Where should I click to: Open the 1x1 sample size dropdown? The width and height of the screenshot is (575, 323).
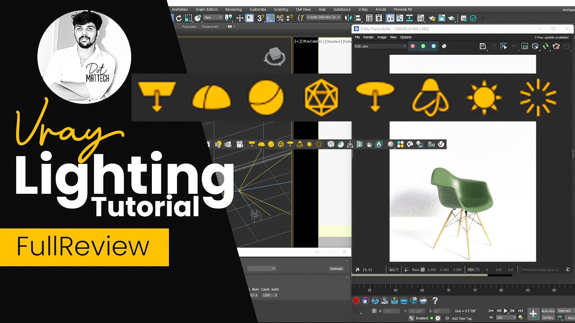point(394,270)
